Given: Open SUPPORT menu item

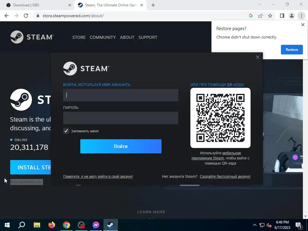Looking at the screenshot, I should pyautogui.click(x=148, y=37).
